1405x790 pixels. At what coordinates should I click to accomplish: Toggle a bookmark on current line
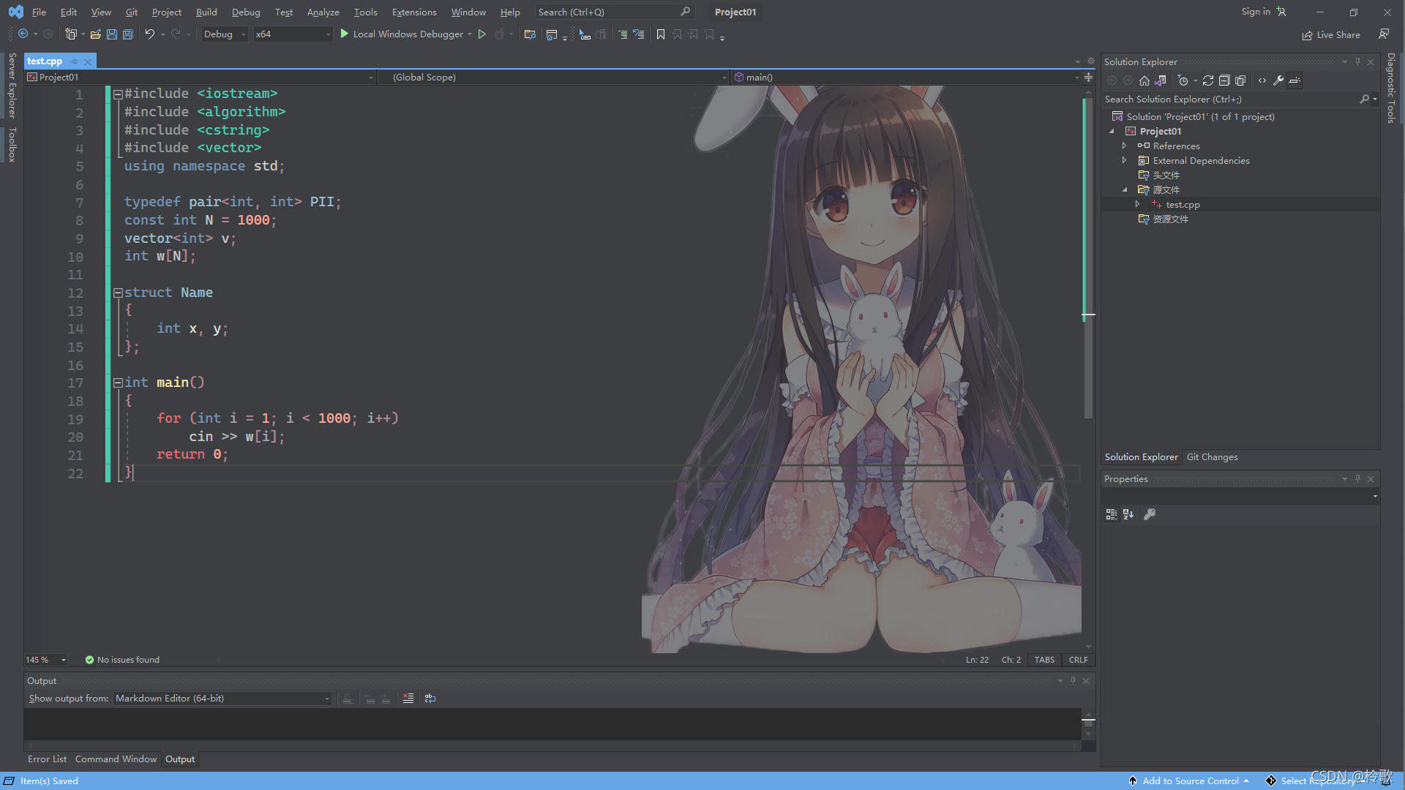coord(661,34)
